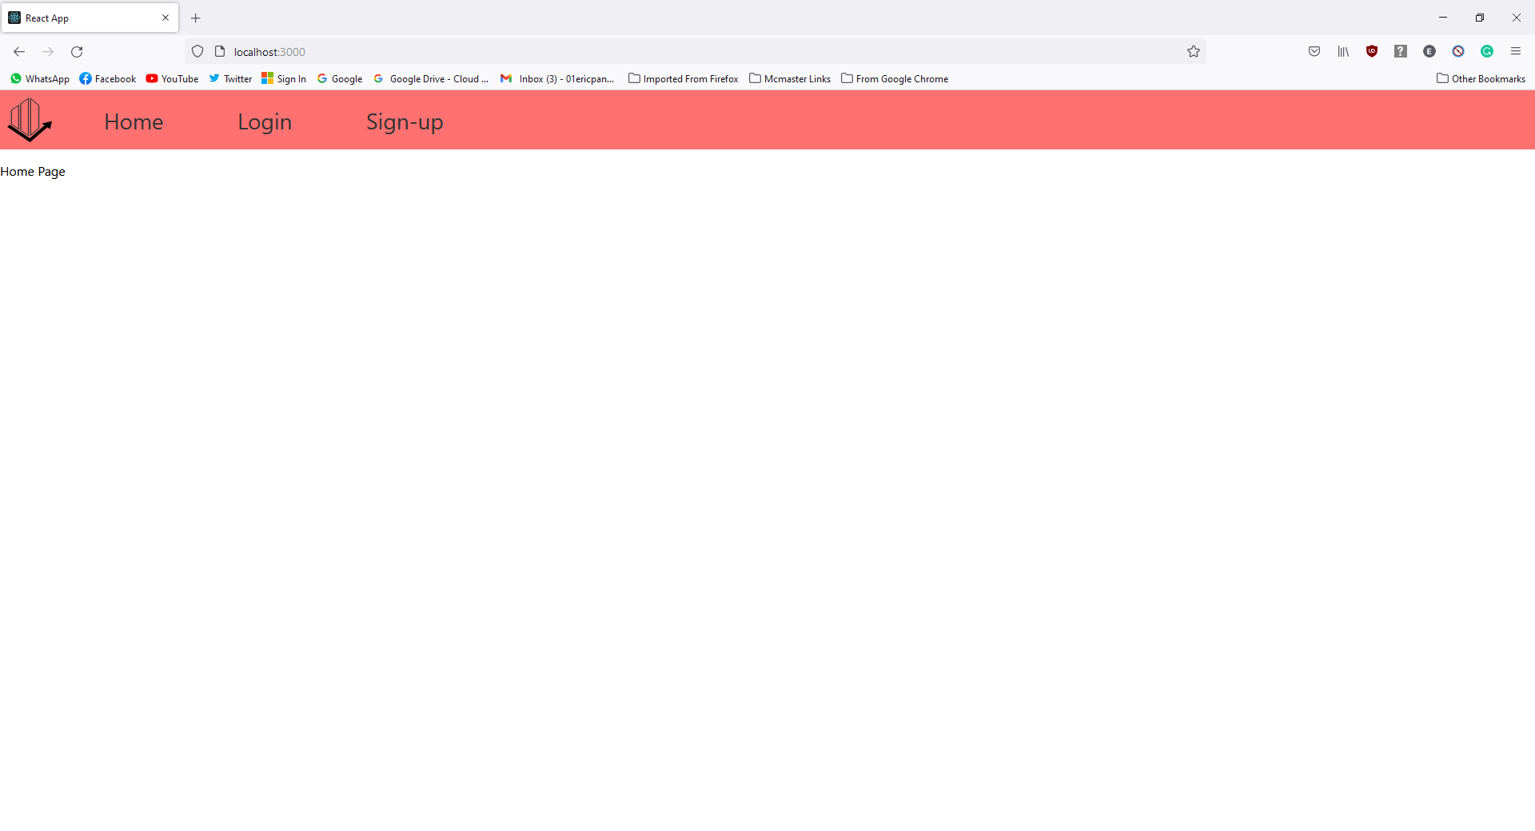The height and width of the screenshot is (831, 1535).
Task: Save the page to Pocket
Action: coord(1314,51)
